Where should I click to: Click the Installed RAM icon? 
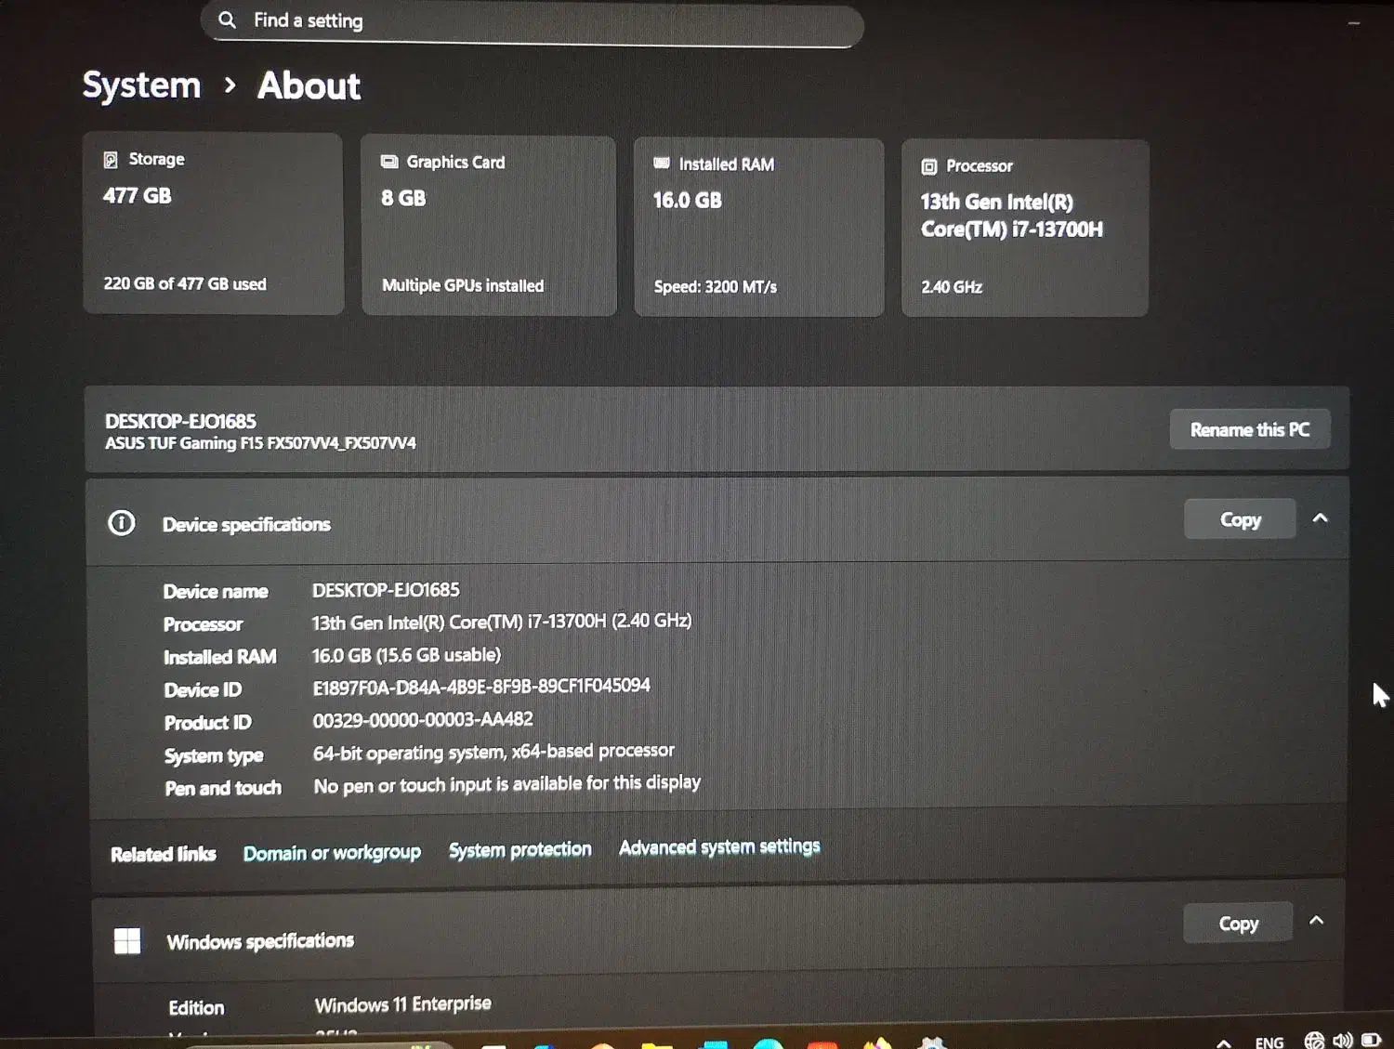click(662, 164)
